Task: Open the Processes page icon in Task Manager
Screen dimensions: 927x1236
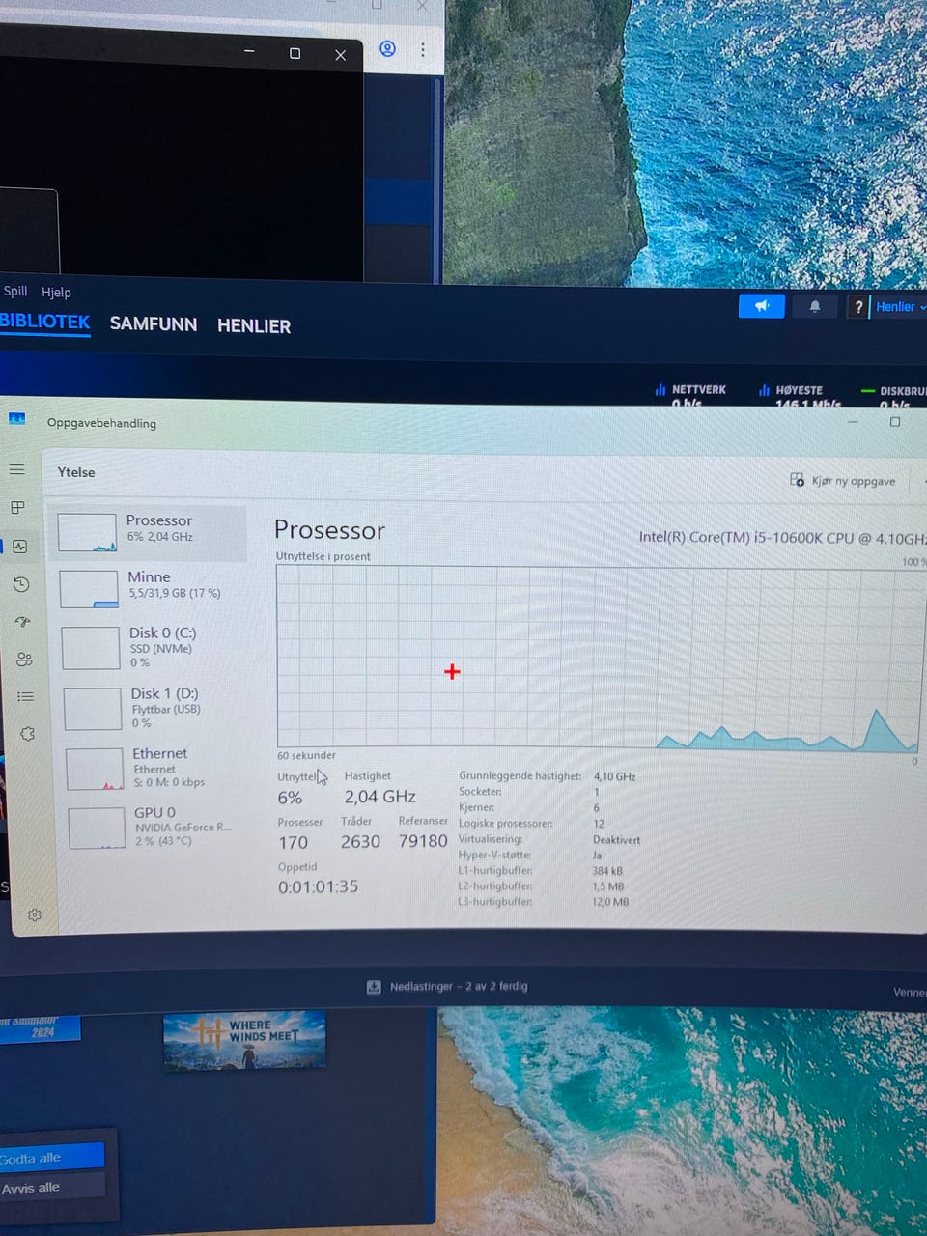Action: tap(17, 507)
